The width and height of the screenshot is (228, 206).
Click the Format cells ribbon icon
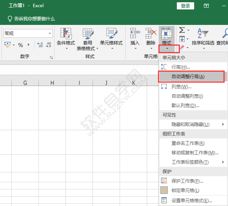click(x=167, y=33)
